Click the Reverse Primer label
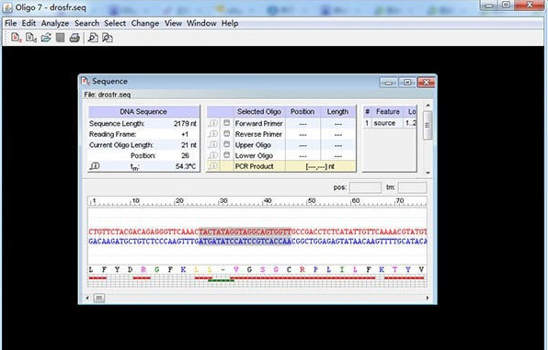The height and width of the screenshot is (350, 548). coord(258,134)
